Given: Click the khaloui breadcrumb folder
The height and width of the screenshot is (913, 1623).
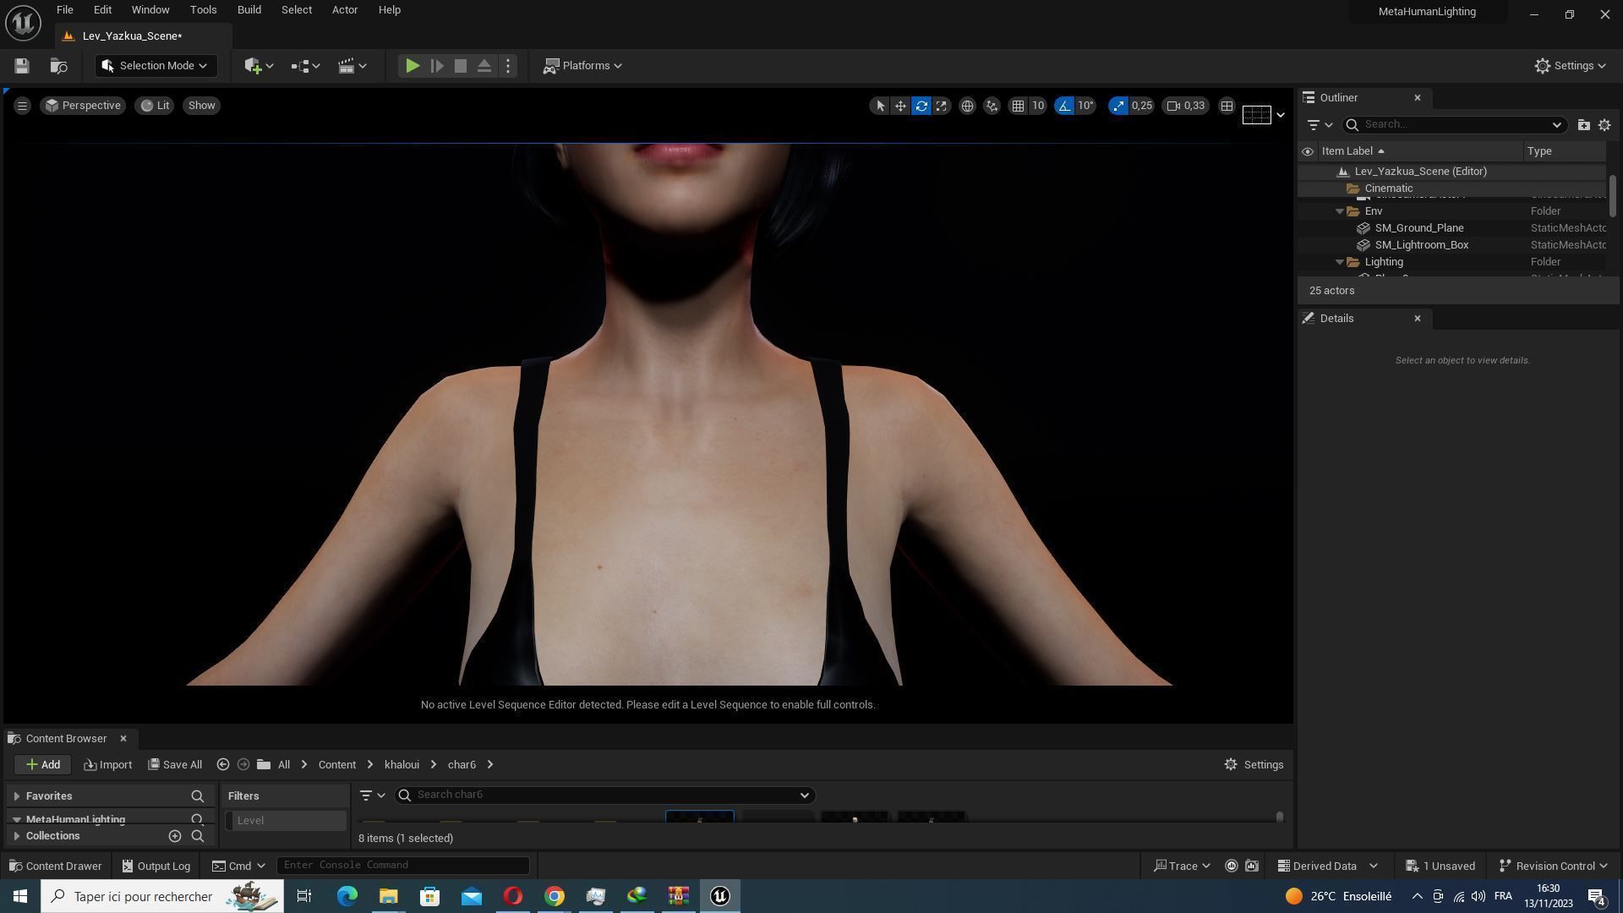Looking at the screenshot, I should (x=402, y=765).
